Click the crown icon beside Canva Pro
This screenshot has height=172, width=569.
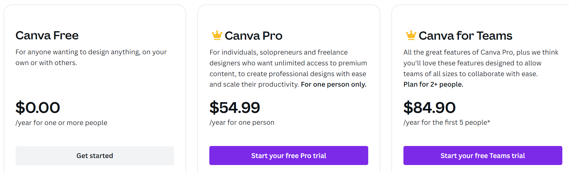[217, 35]
